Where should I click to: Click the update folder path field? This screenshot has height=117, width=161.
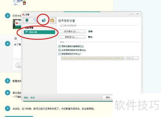point(93,58)
